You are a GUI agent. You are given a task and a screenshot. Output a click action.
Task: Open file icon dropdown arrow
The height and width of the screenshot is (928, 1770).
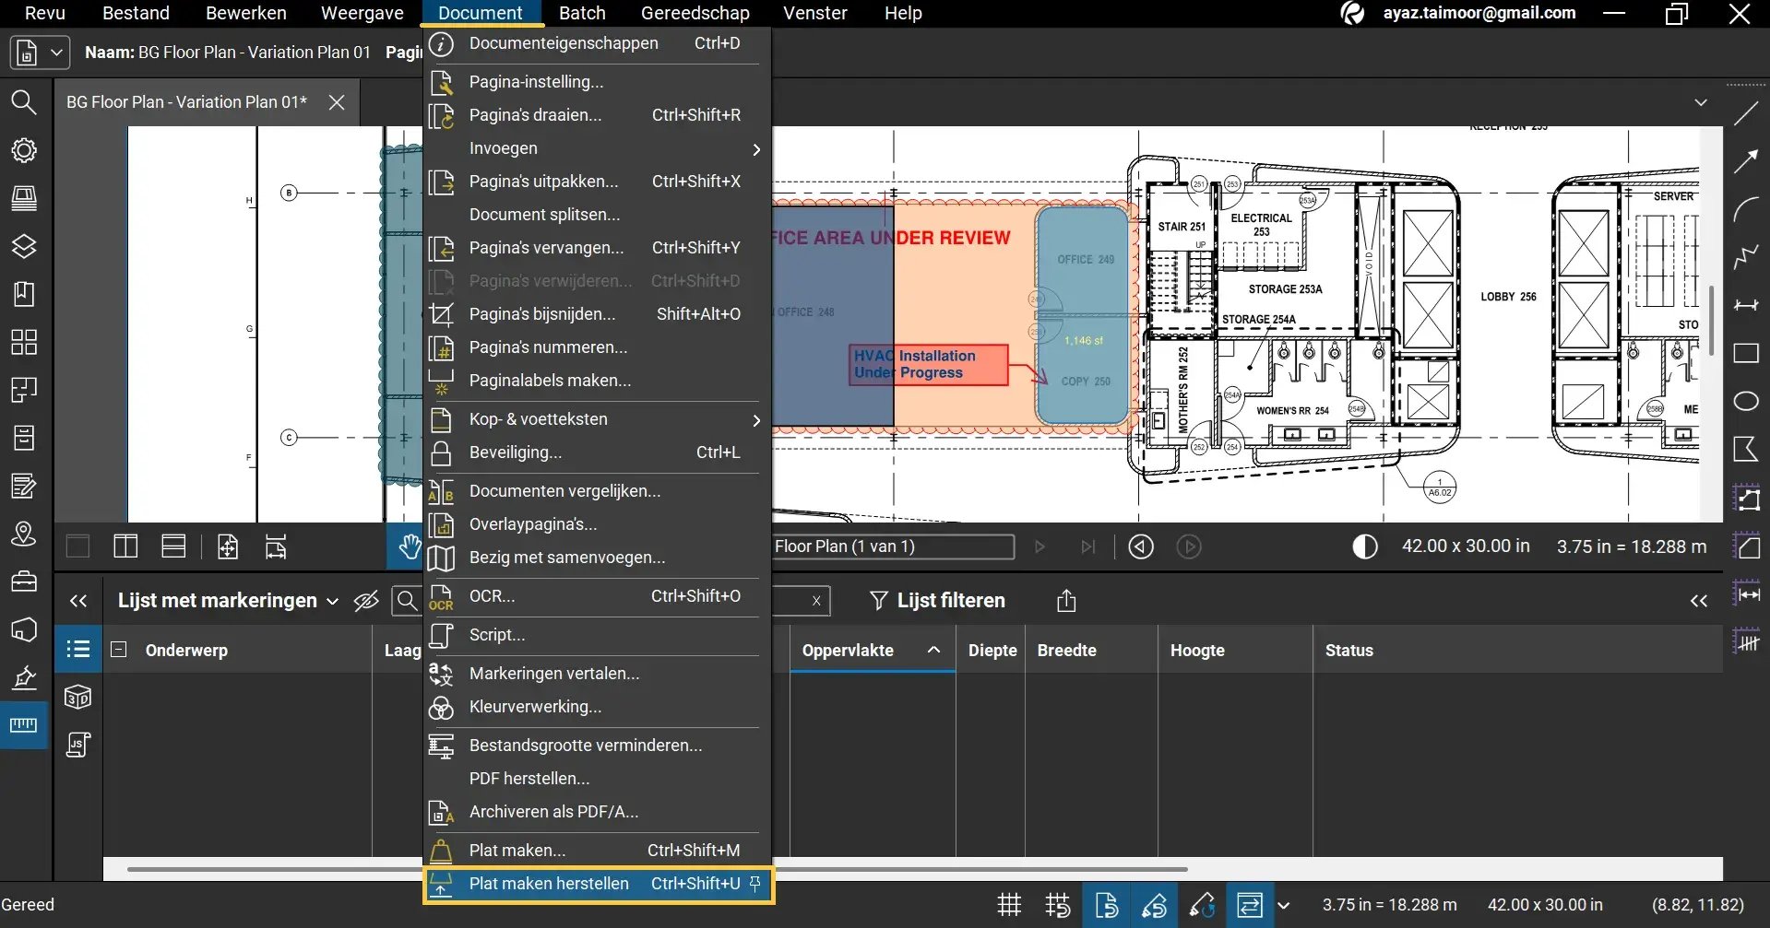pyautogui.click(x=56, y=53)
